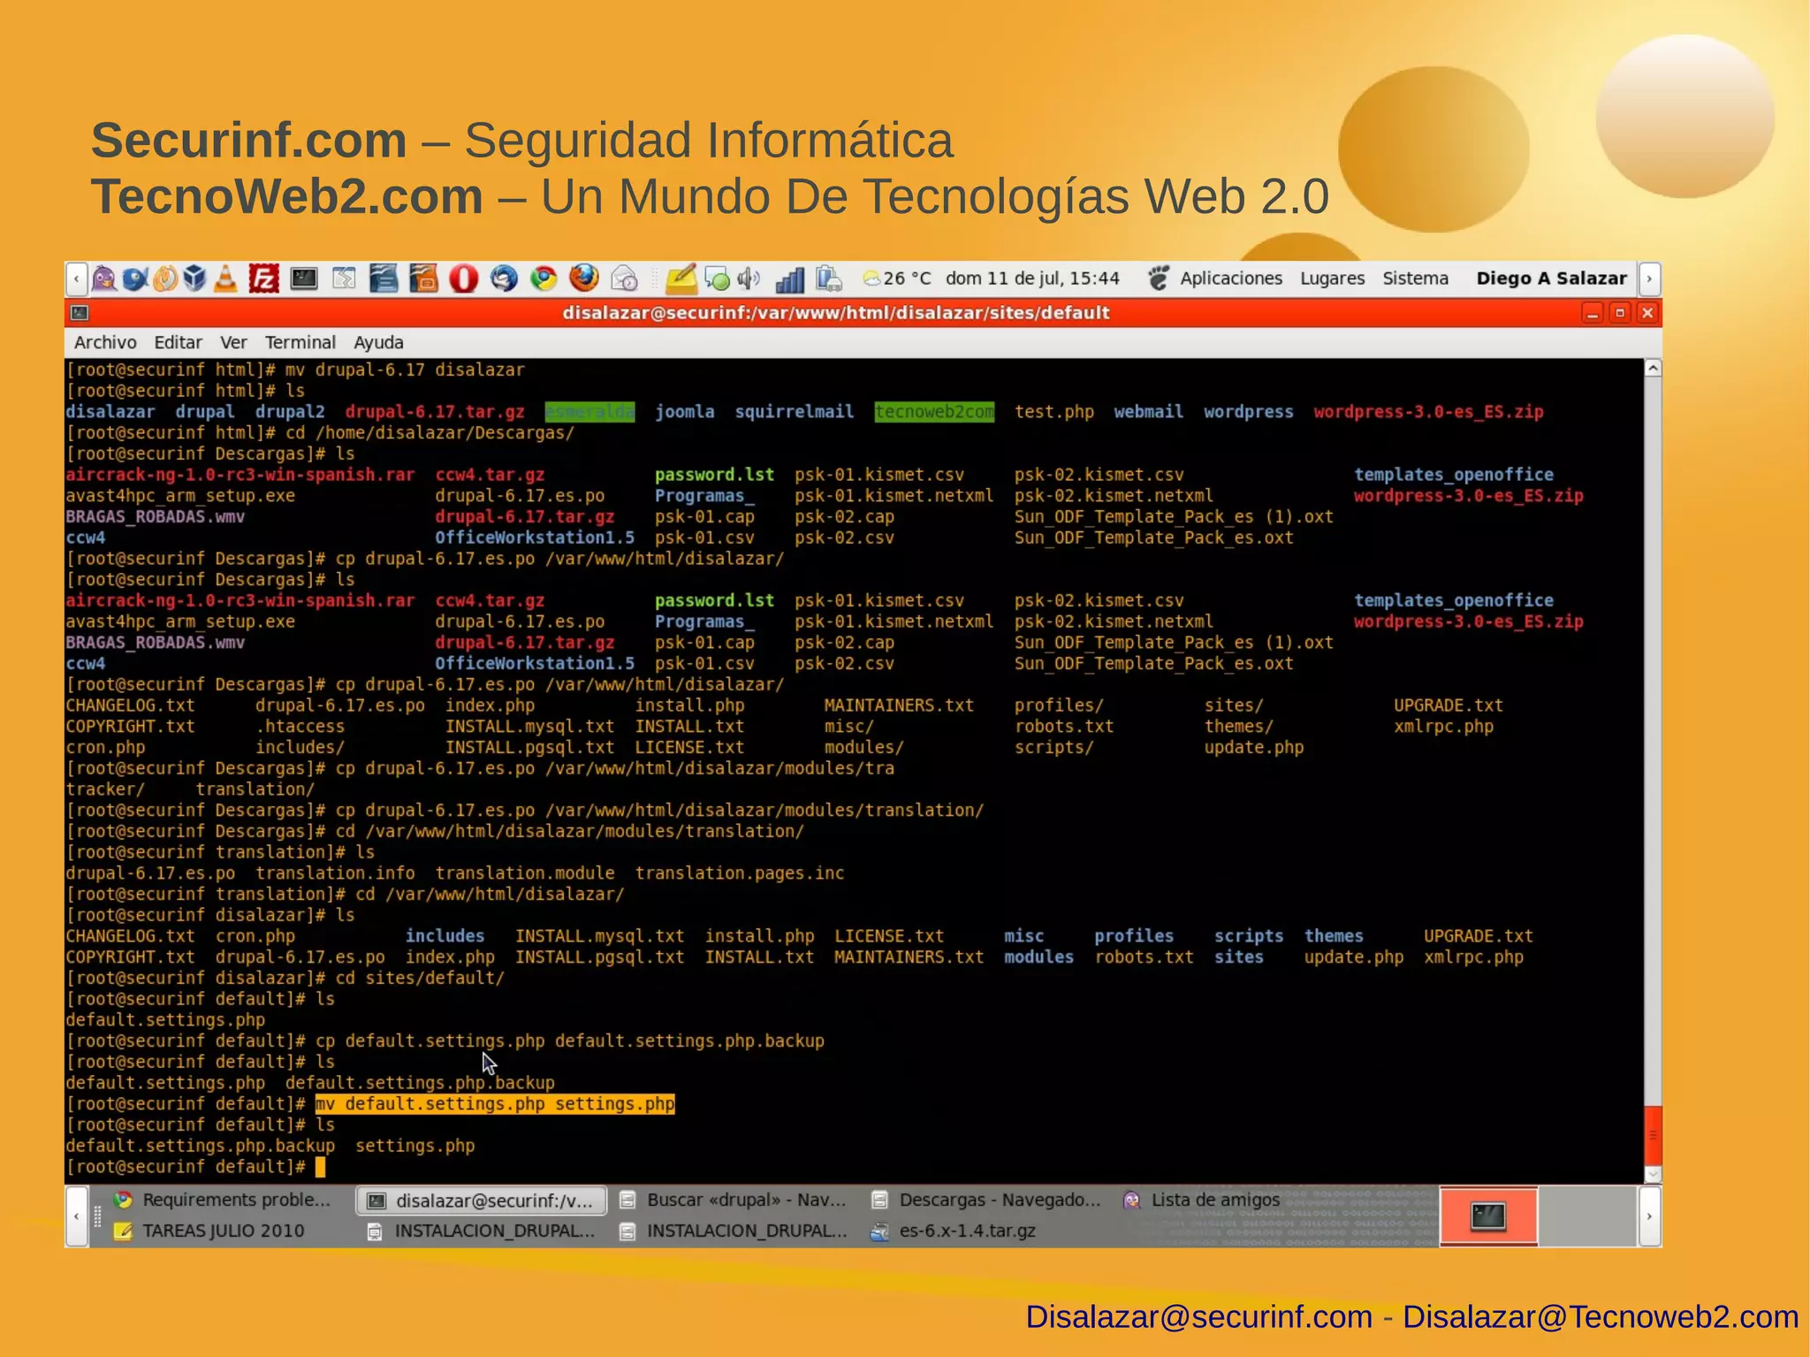Click settings.php in last ls output
This screenshot has width=1810, height=1357.
click(x=415, y=1146)
